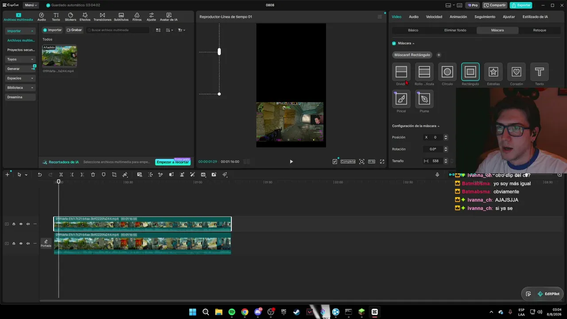
Task: Toggle visibility of the top video track
Action: pos(21,224)
